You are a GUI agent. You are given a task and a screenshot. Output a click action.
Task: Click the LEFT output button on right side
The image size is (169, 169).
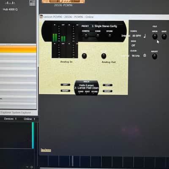(107, 85)
